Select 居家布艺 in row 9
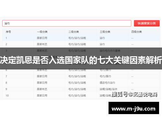Screen dimensions: 162x117 42,89
